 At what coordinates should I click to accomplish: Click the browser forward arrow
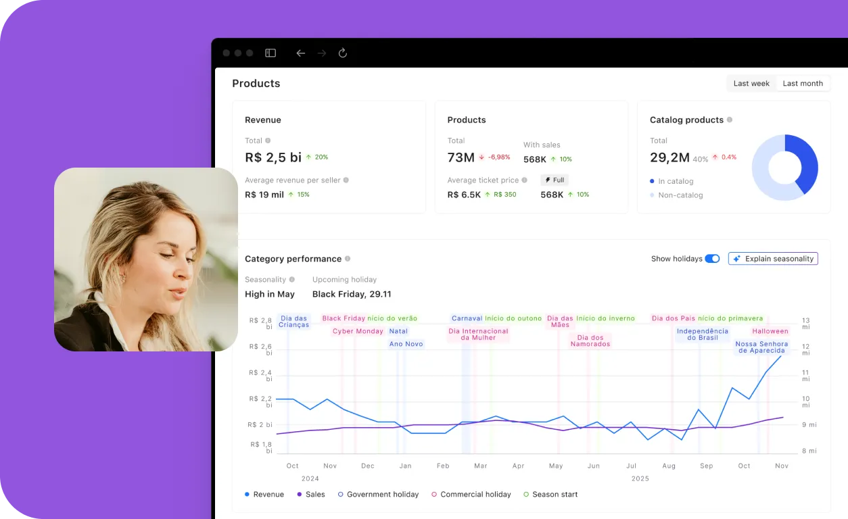[322, 53]
